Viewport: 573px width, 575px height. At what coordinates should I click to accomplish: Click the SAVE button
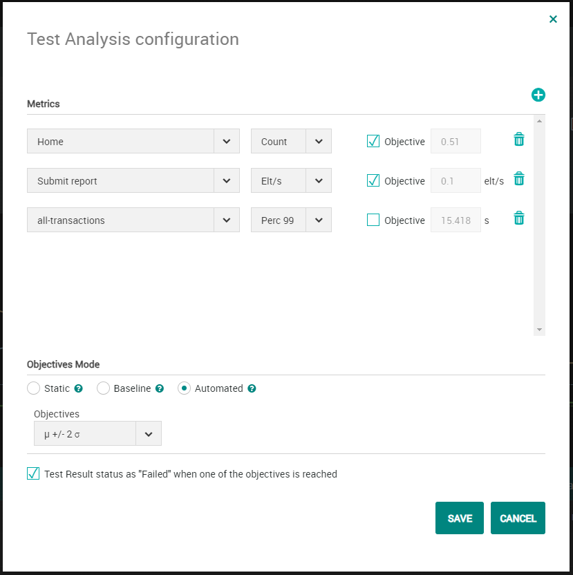click(x=460, y=518)
